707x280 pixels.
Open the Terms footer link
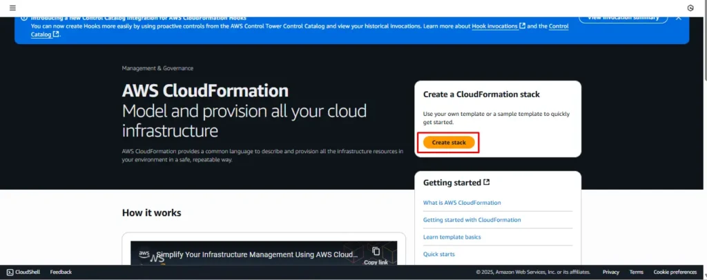pyautogui.click(x=636, y=272)
